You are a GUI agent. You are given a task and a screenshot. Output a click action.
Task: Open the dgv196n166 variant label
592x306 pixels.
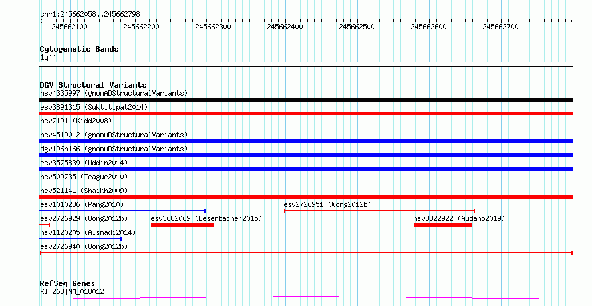tap(114, 149)
